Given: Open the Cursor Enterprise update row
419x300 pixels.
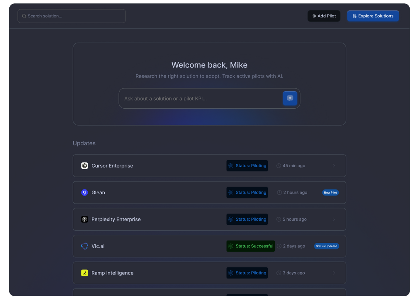Looking at the screenshot, I should pyautogui.click(x=209, y=166).
